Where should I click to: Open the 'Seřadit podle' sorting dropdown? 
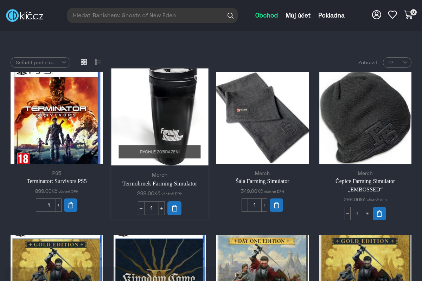pyautogui.click(x=40, y=63)
